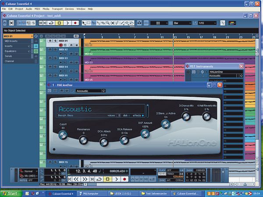263x197 pixels.
Task: Select the Line tool in toolbar
Action: [122, 23]
